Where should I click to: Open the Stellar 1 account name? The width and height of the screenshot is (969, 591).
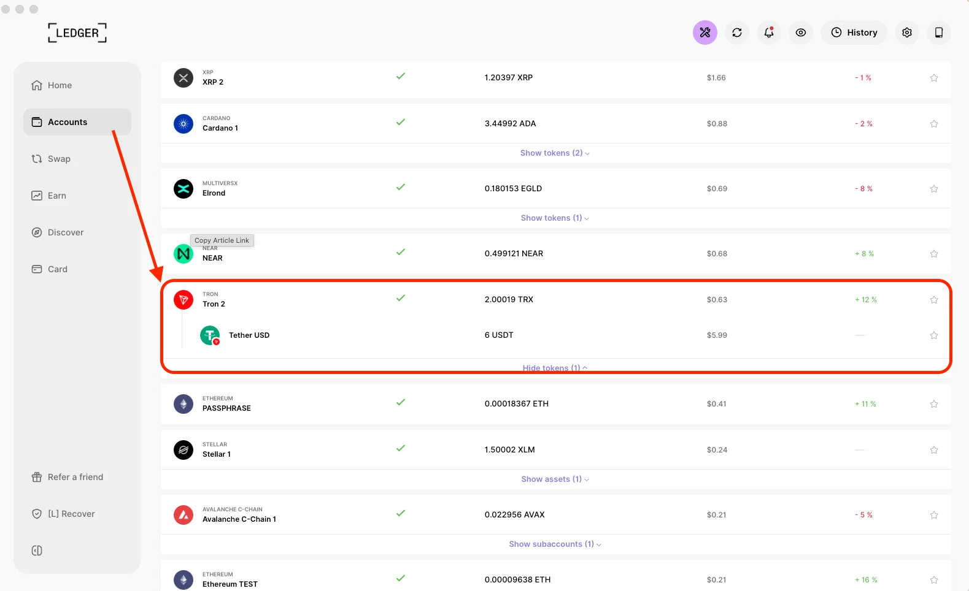click(x=217, y=454)
